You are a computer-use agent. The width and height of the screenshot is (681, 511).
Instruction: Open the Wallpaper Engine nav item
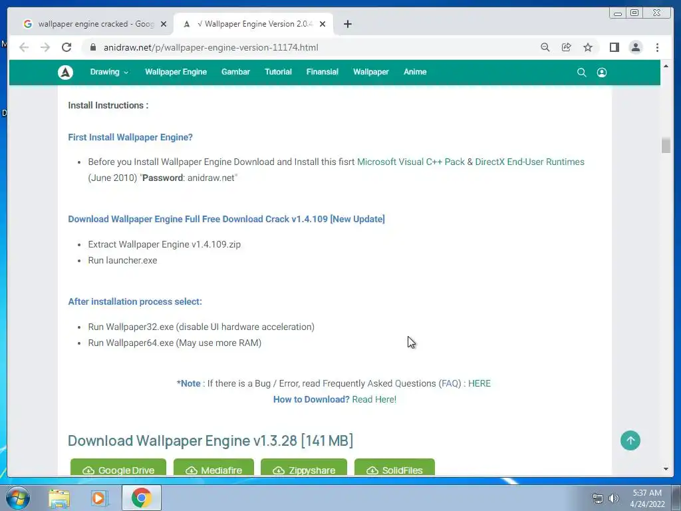coord(176,72)
